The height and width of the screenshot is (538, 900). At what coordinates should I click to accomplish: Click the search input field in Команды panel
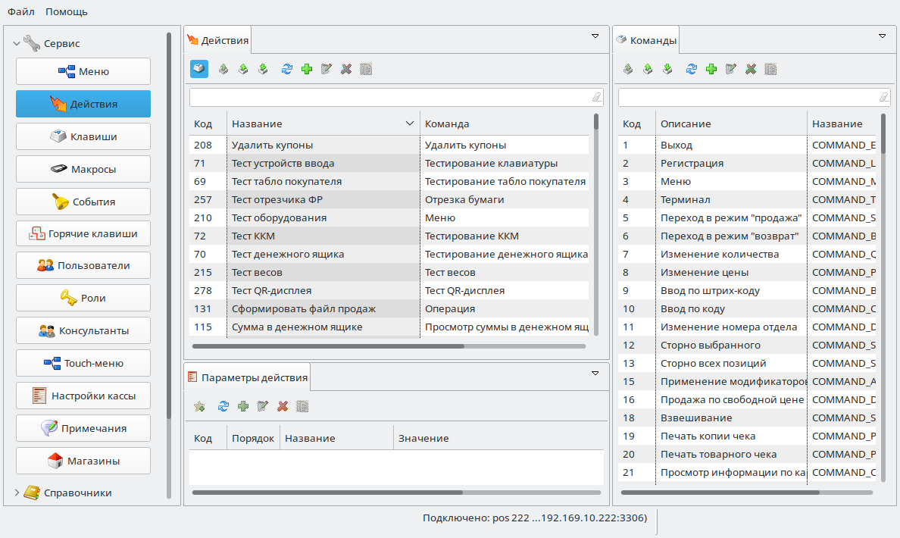pyautogui.click(x=747, y=97)
